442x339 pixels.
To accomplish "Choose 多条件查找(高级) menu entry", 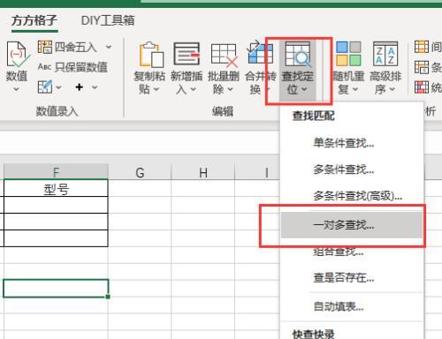I will click(352, 196).
